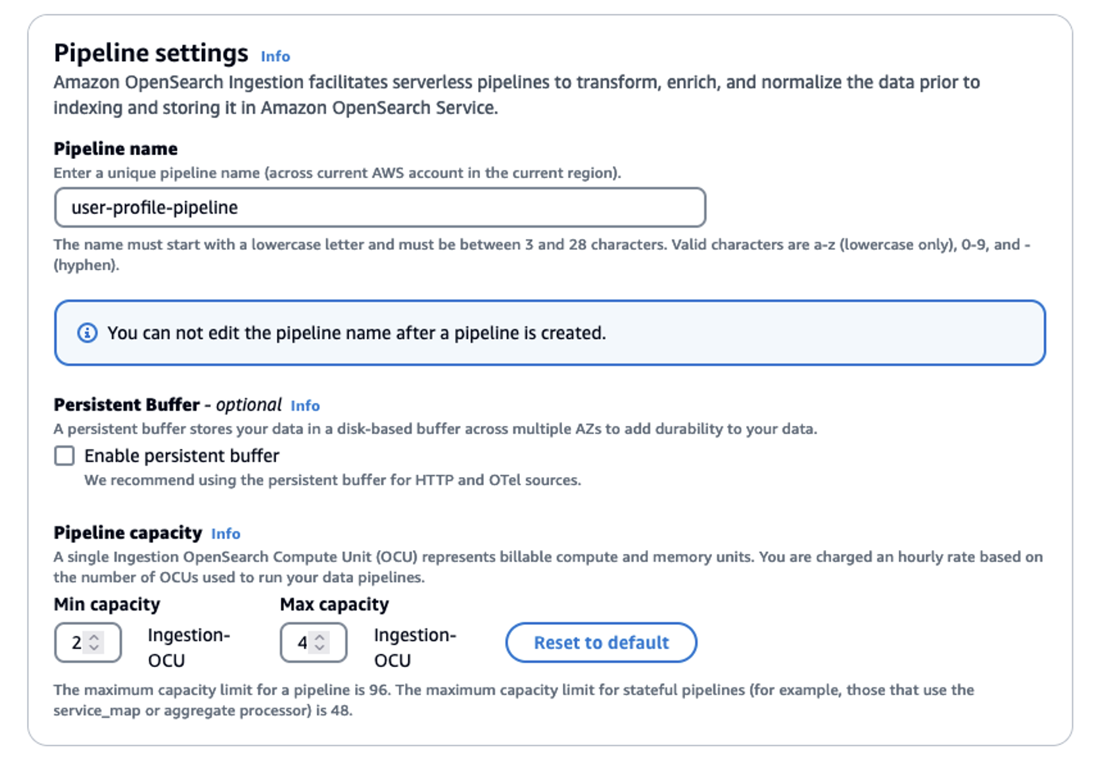Click the user-profile-pipeline name input field

pyautogui.click(x=380, y=208)
